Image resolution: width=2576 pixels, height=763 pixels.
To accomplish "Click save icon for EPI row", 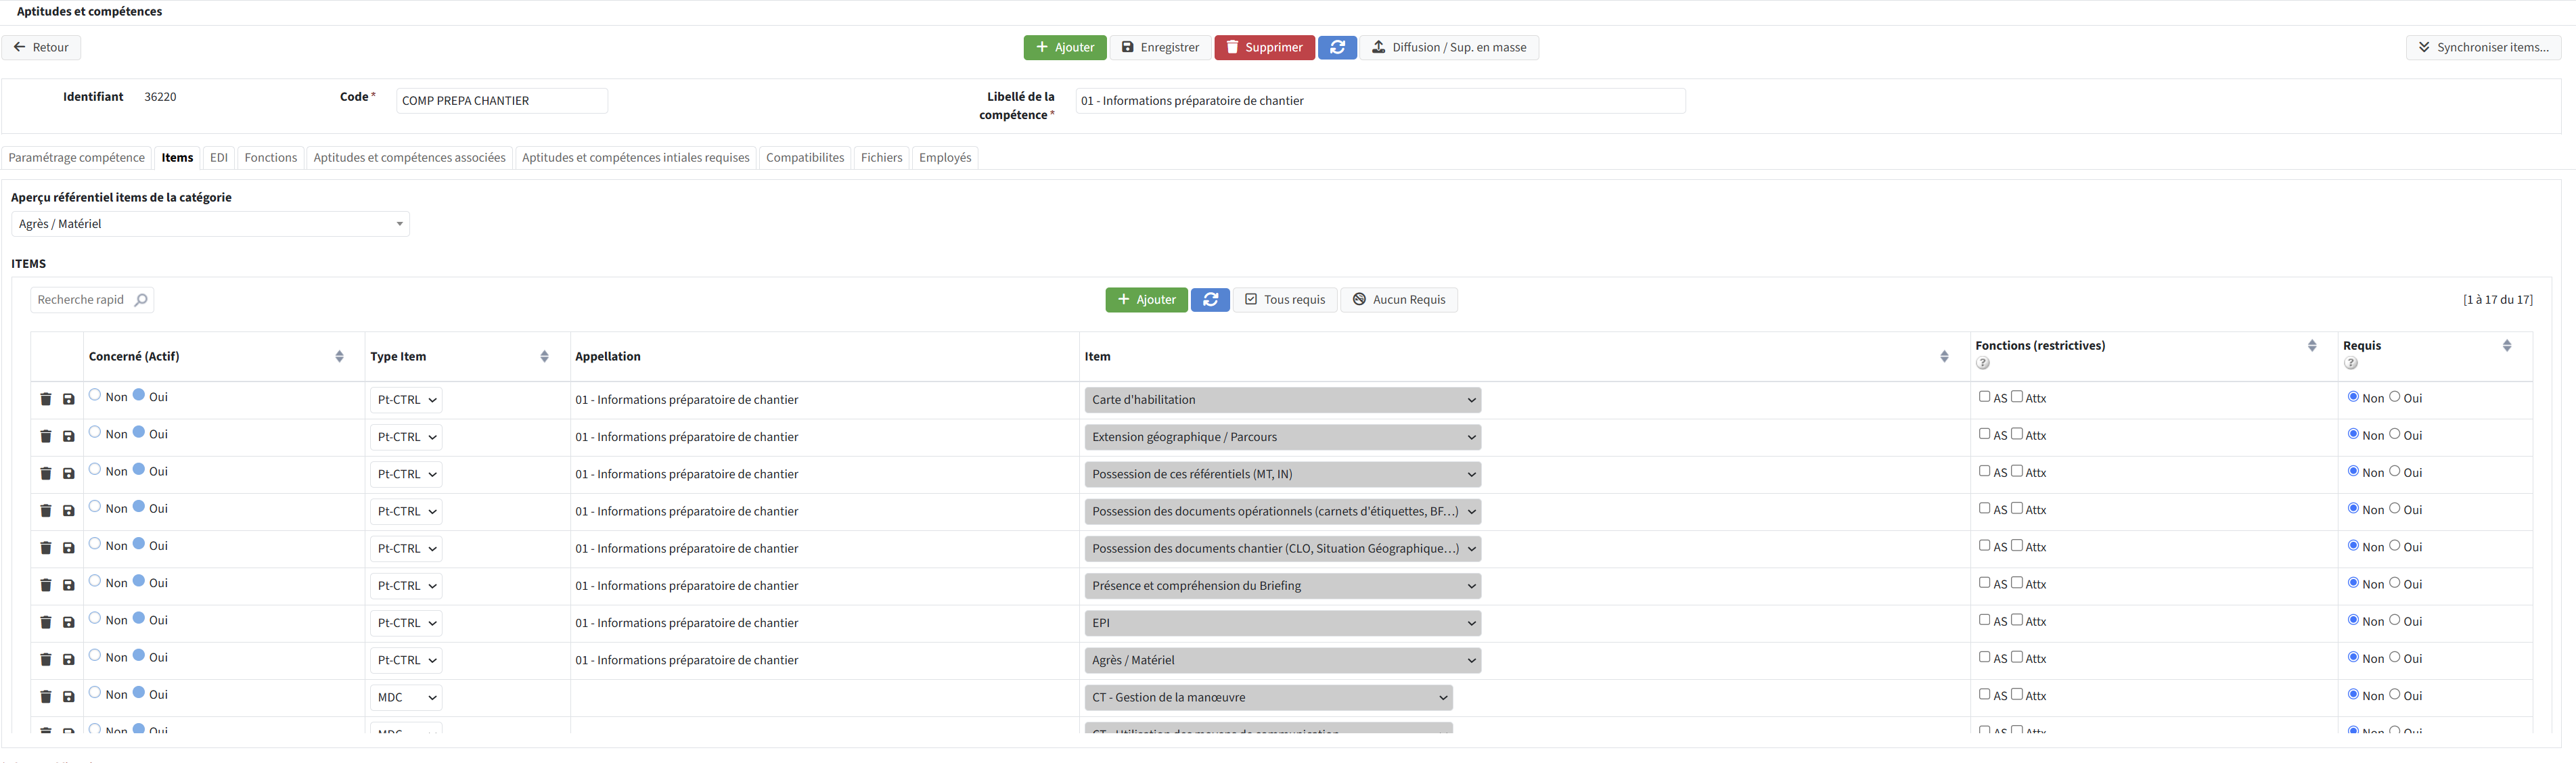I will (x=69, y=622).
